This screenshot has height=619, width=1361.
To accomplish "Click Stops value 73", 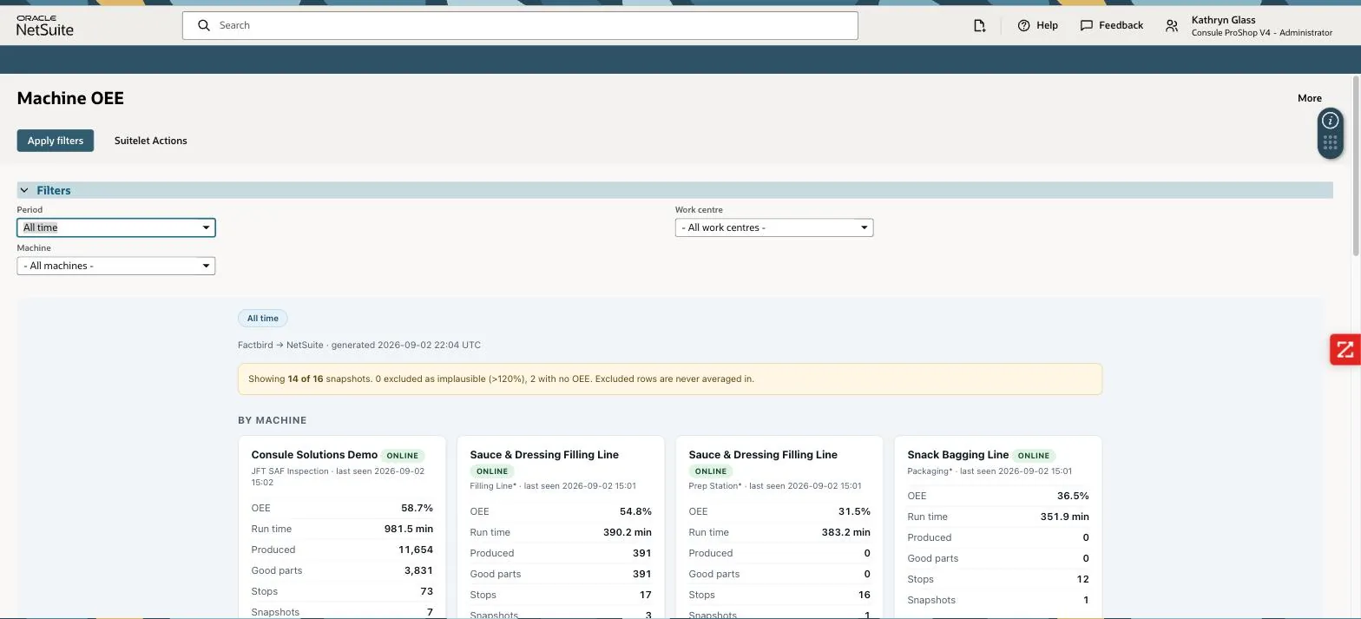I will [426, 591].
